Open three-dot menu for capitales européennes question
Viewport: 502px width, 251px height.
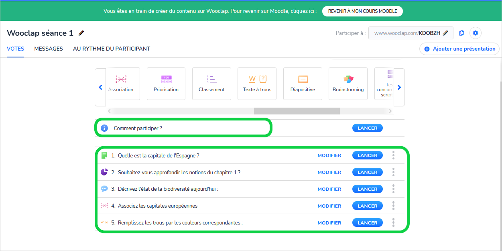(x=393, y=206)
